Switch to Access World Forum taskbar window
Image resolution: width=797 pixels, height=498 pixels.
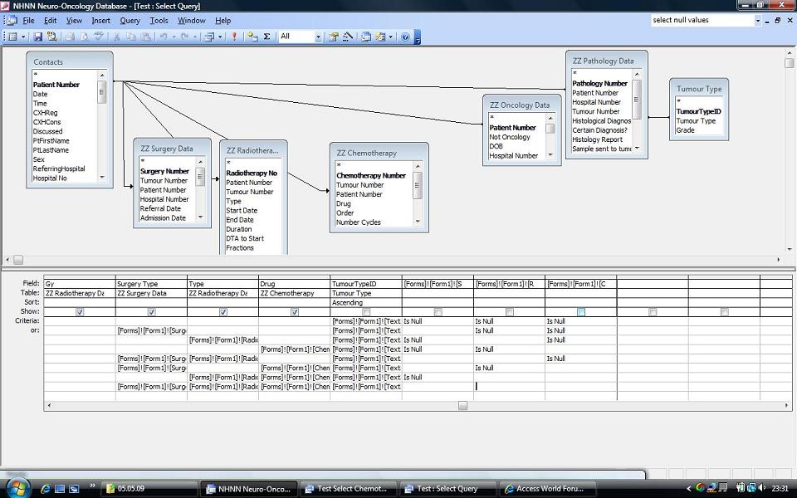pyautogui.click(x=547, y=489)
